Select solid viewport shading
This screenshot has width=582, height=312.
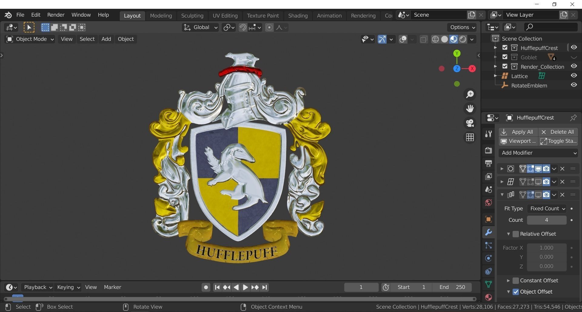click(x=444, y=39)
